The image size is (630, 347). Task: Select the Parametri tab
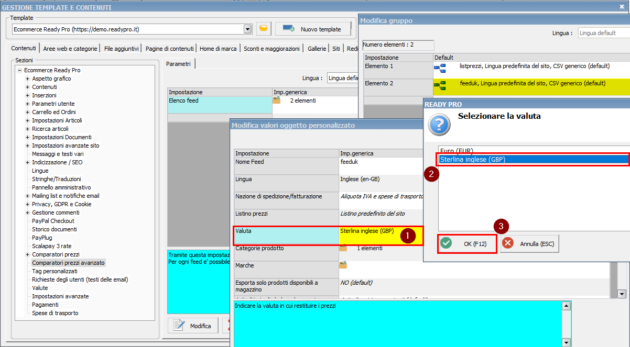(179, 63)
